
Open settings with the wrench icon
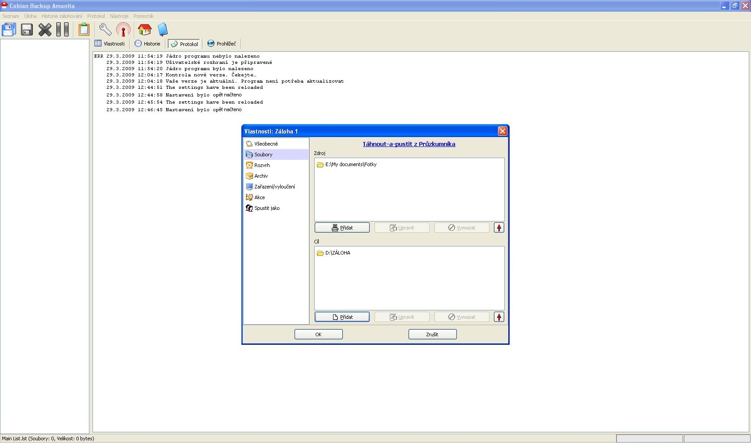click(x=105, y=30)
